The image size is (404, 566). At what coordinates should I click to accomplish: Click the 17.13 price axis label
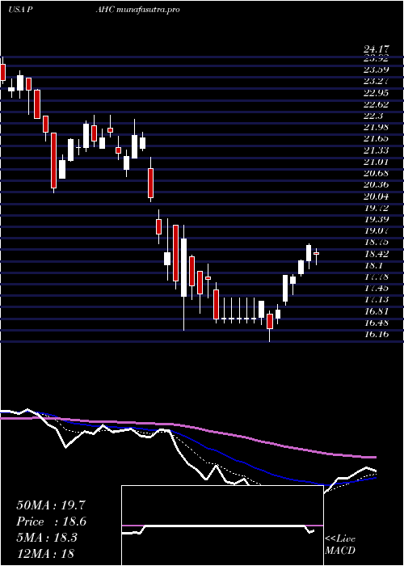376,300
